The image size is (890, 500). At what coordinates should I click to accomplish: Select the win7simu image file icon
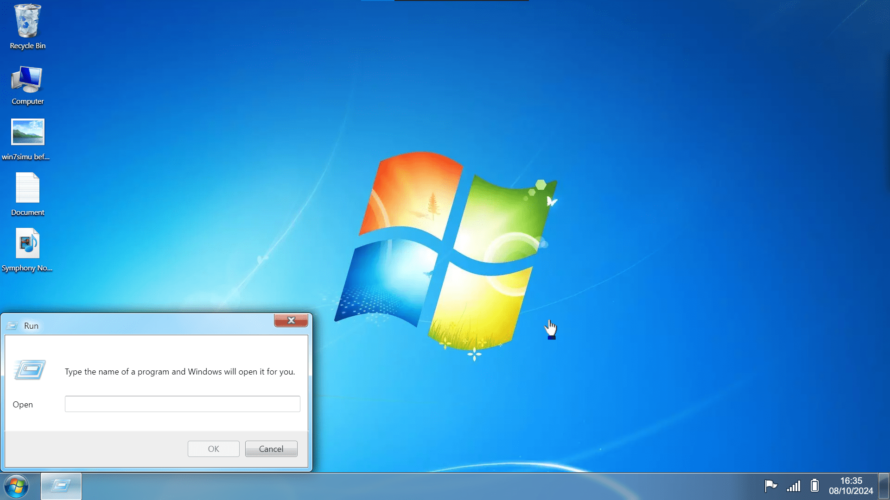pos(27,132)
